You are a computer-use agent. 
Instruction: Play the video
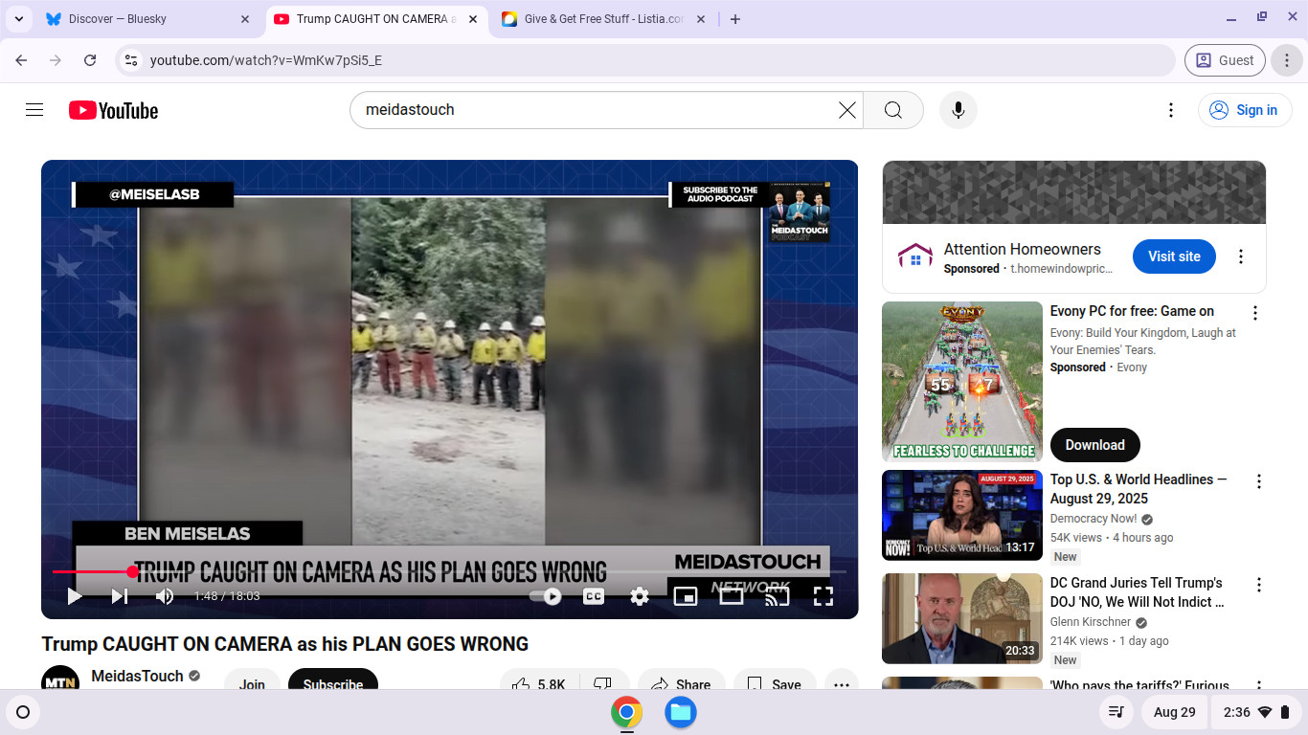(75, 596)
